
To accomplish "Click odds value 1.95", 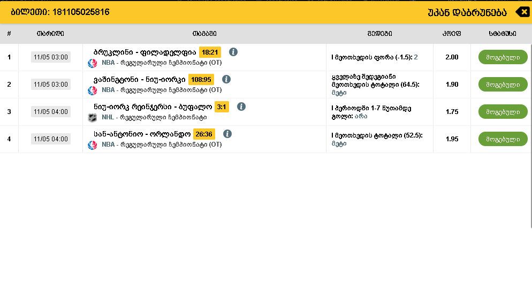I will [x=452, y=139].
